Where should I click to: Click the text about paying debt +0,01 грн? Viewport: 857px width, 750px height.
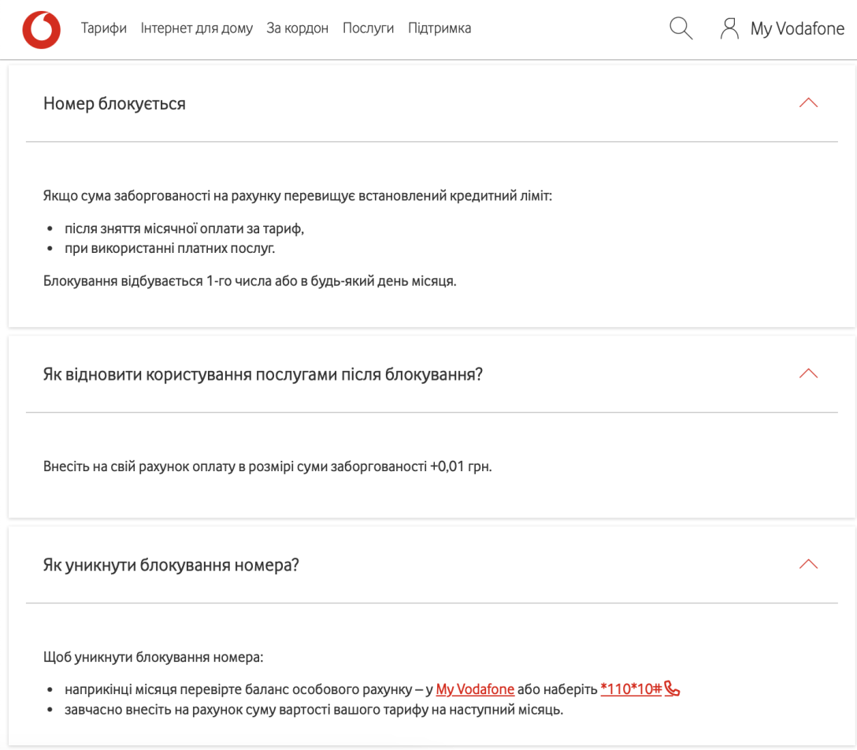[x=267, y=466]
